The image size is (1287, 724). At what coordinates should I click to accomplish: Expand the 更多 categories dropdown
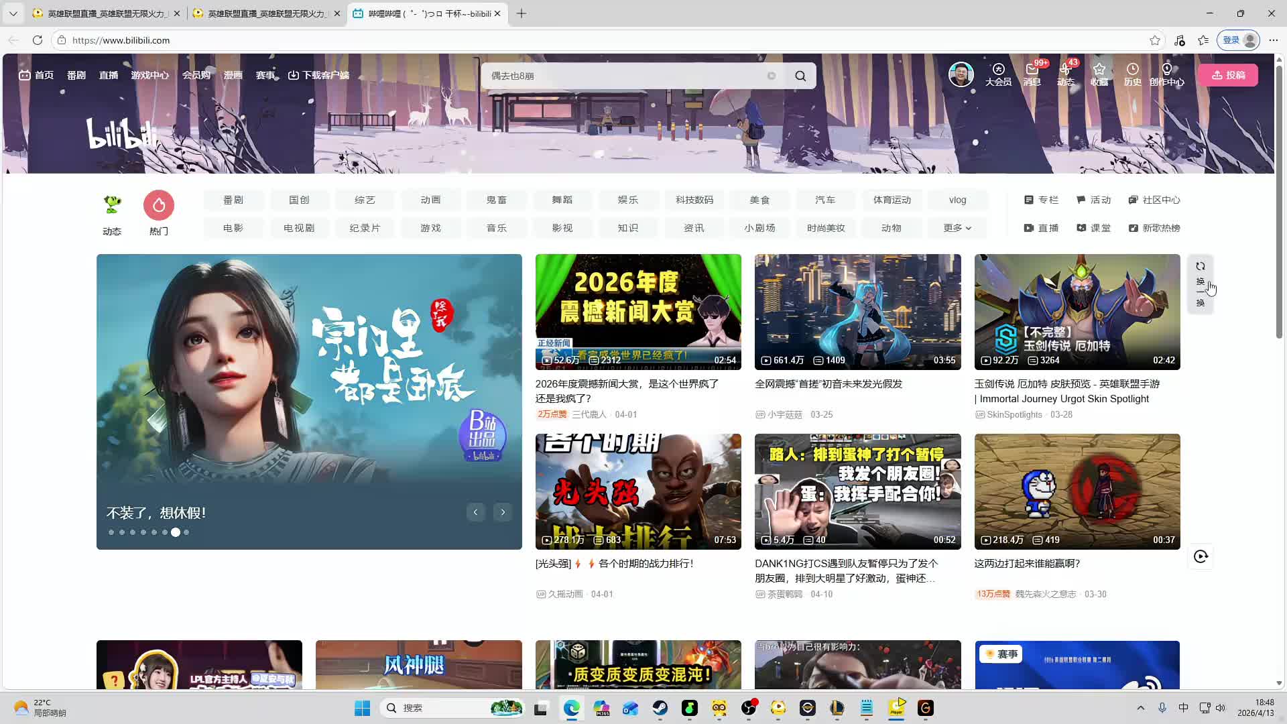957,228
